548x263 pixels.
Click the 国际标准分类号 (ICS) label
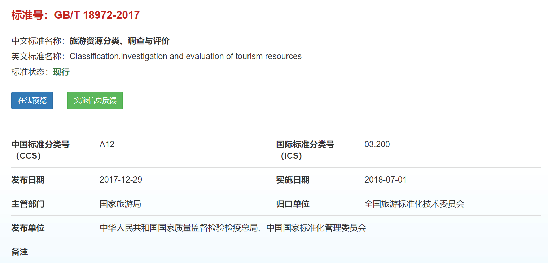305,150
